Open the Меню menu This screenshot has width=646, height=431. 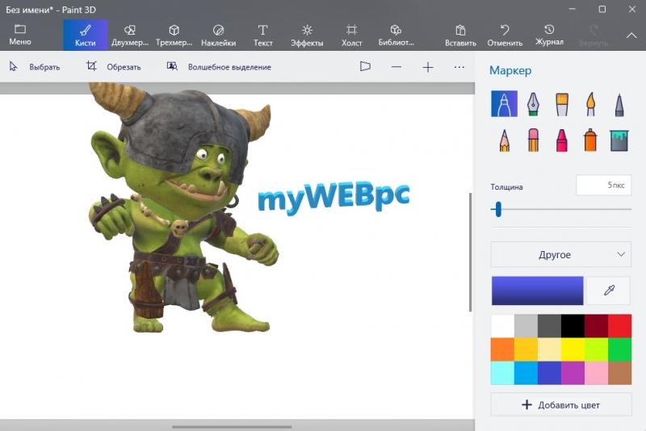pyautogui.click(x=19, y=35)
